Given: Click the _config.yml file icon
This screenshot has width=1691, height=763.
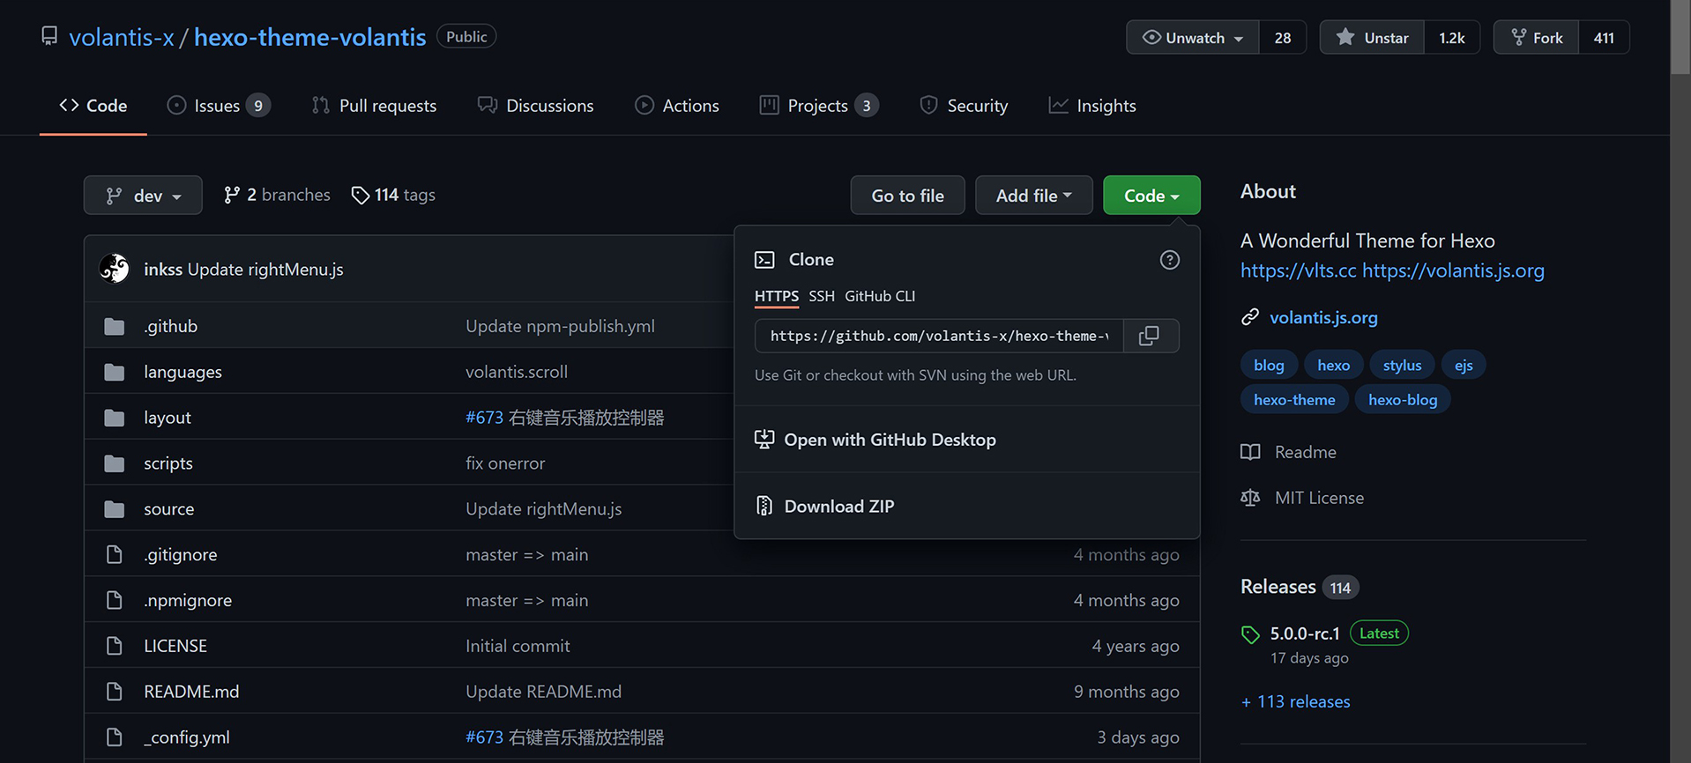Looking at the screenshot, I should click(x=114, y=737).
